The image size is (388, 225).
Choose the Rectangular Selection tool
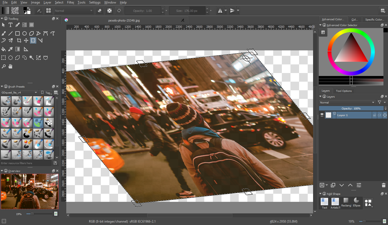tap(4, 57)
